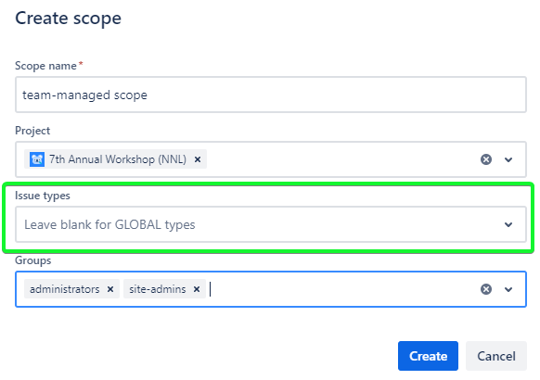Click the Create button
The image size is (540, 380).
coord(428,356)
